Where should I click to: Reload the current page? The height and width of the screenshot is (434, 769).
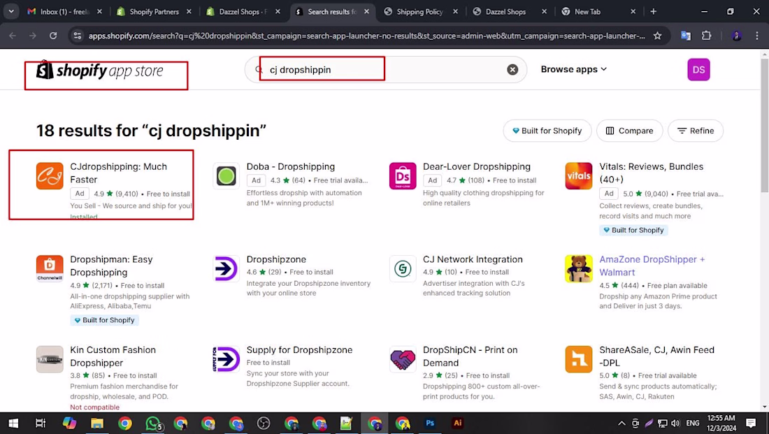pos(53,36)
